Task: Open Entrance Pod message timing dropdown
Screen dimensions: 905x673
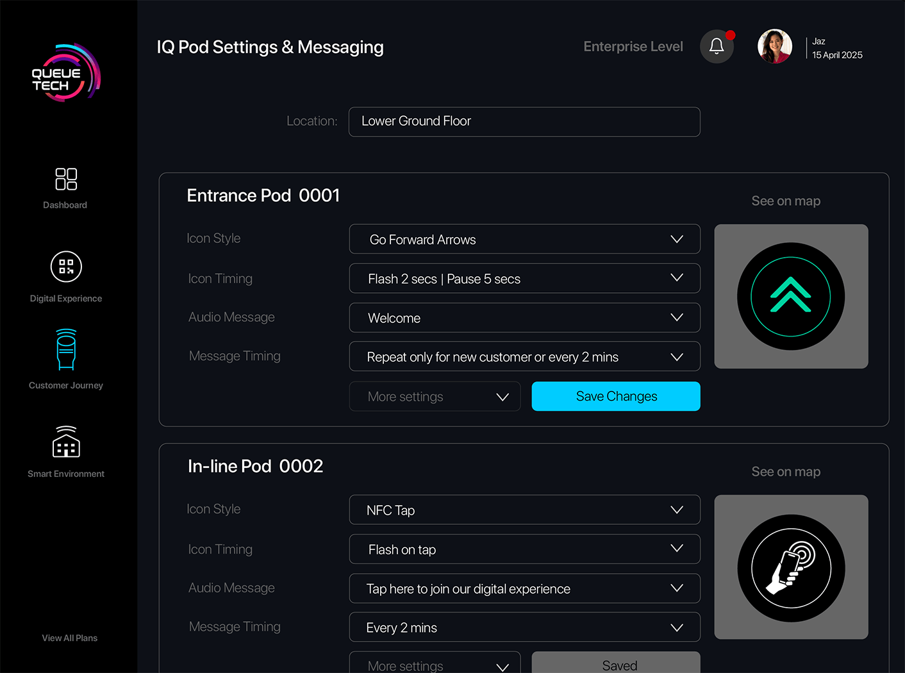Action: tap(524, 357)
